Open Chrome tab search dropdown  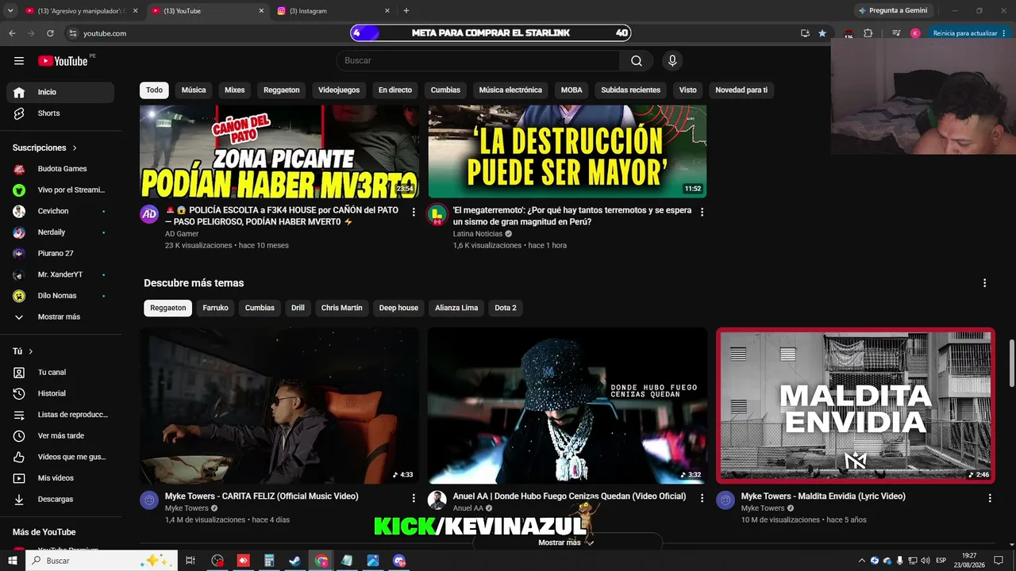(x=10, y=11)
